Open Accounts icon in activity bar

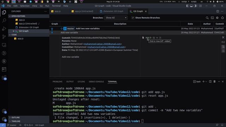pos(4,111)
